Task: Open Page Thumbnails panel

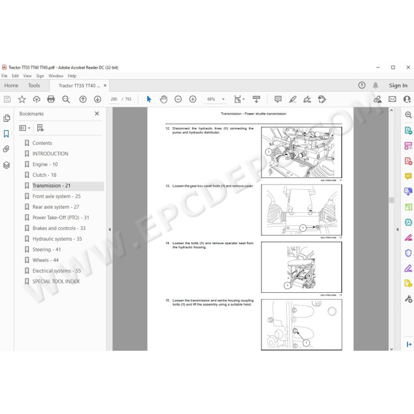Action: tap(7, 118)
